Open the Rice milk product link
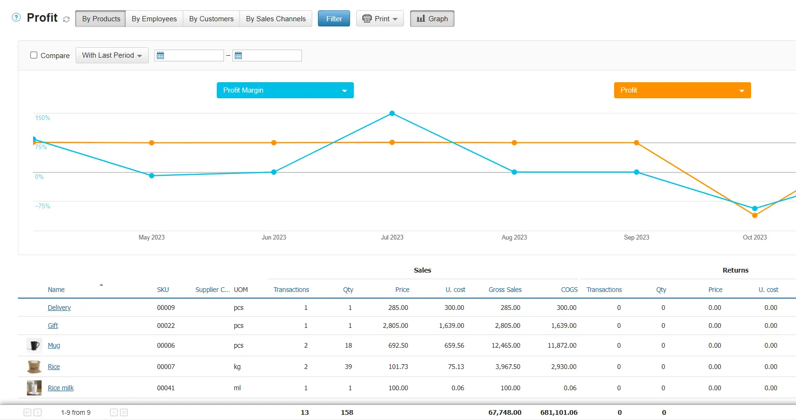This screenshot has width=796, height=420. click(x=61, y=388)
